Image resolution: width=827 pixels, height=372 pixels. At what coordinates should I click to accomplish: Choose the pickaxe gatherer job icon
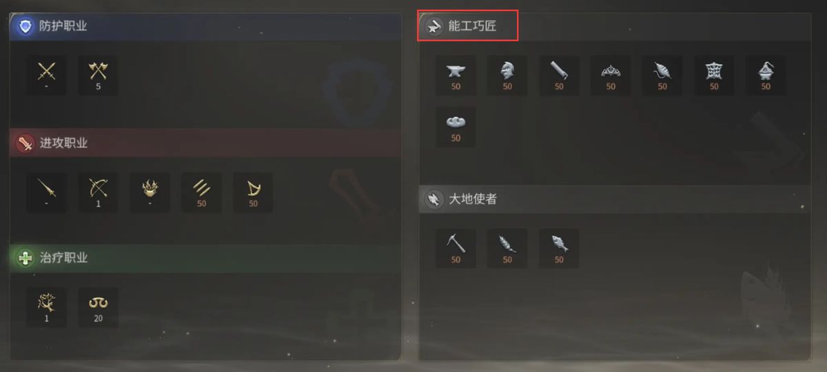click(x=456, y=248)
